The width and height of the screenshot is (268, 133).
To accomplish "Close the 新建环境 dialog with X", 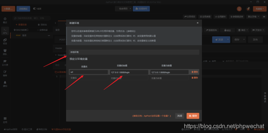I will (198, 23).
